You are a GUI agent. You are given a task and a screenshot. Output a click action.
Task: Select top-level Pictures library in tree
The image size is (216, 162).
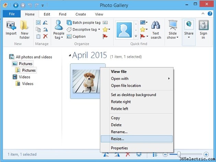pos(23,63)
